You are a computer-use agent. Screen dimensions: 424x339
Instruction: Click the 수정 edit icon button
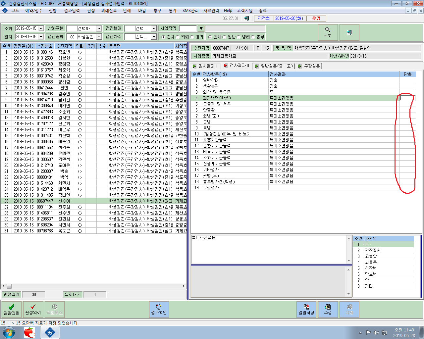(x=328, y=310)
